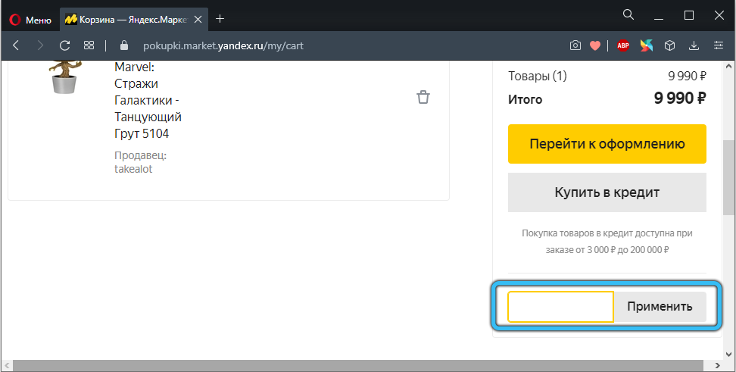Open the Танцующий Грут 5104 product title
Screen dimensions: 736x372
[x=148, y=100]
